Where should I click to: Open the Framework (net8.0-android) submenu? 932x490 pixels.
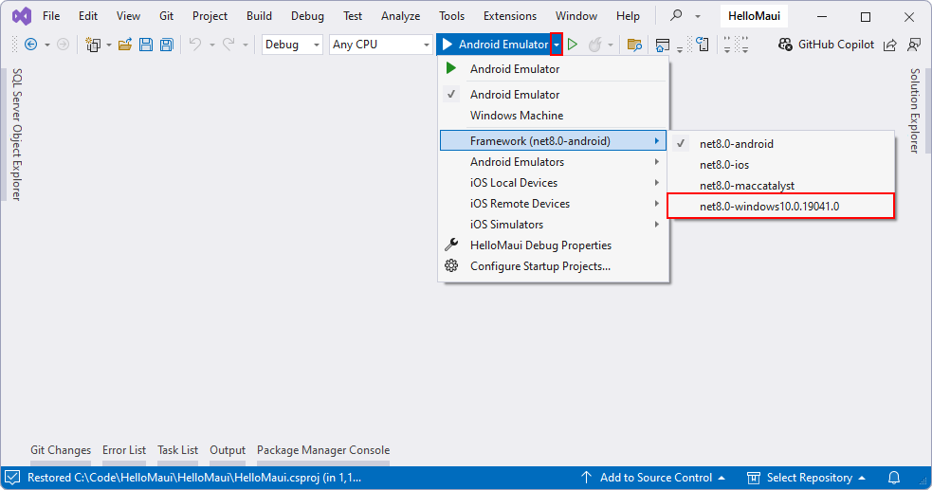tap(554, 141)
